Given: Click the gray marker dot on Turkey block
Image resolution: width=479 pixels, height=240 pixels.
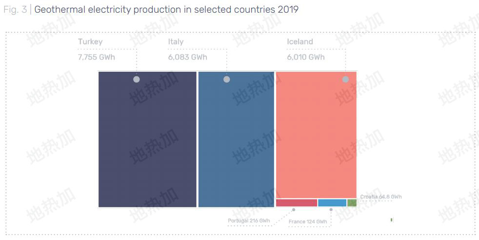Looking at the screenshot, I should point(137,79).
